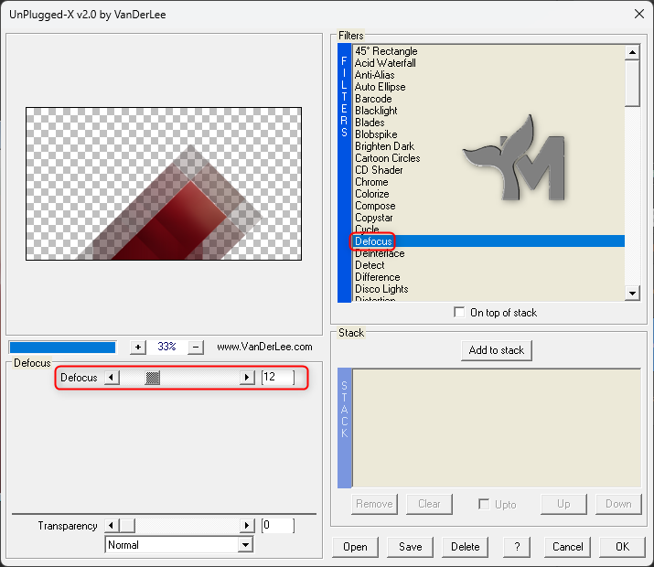This screenshot has height=567, width=654.
Task: Click the Delete button
Action: (465, 547)
